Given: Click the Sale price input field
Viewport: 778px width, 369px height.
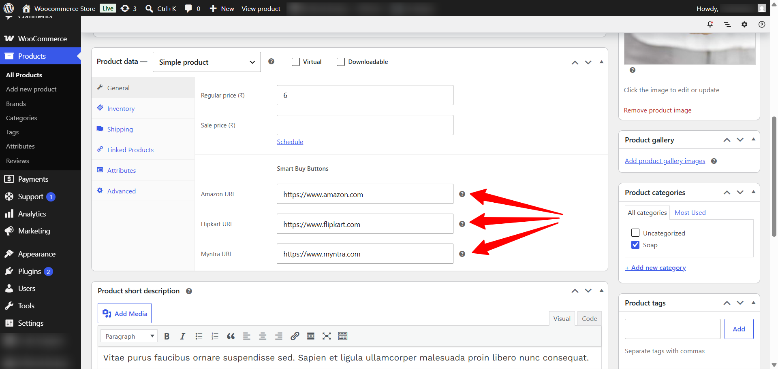Looking at the screenshot, I should [x=365, y=125].
